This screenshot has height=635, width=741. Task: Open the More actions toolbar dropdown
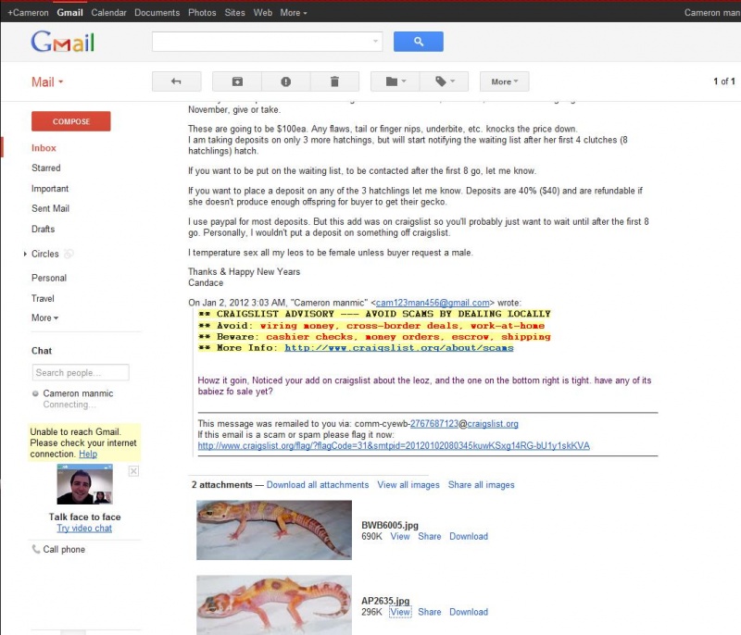click(x=504, y=81)
